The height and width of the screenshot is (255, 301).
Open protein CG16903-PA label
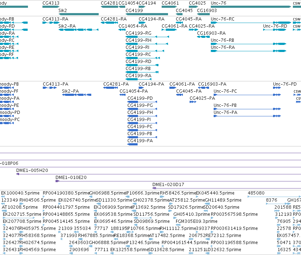[x=212, y=84]
